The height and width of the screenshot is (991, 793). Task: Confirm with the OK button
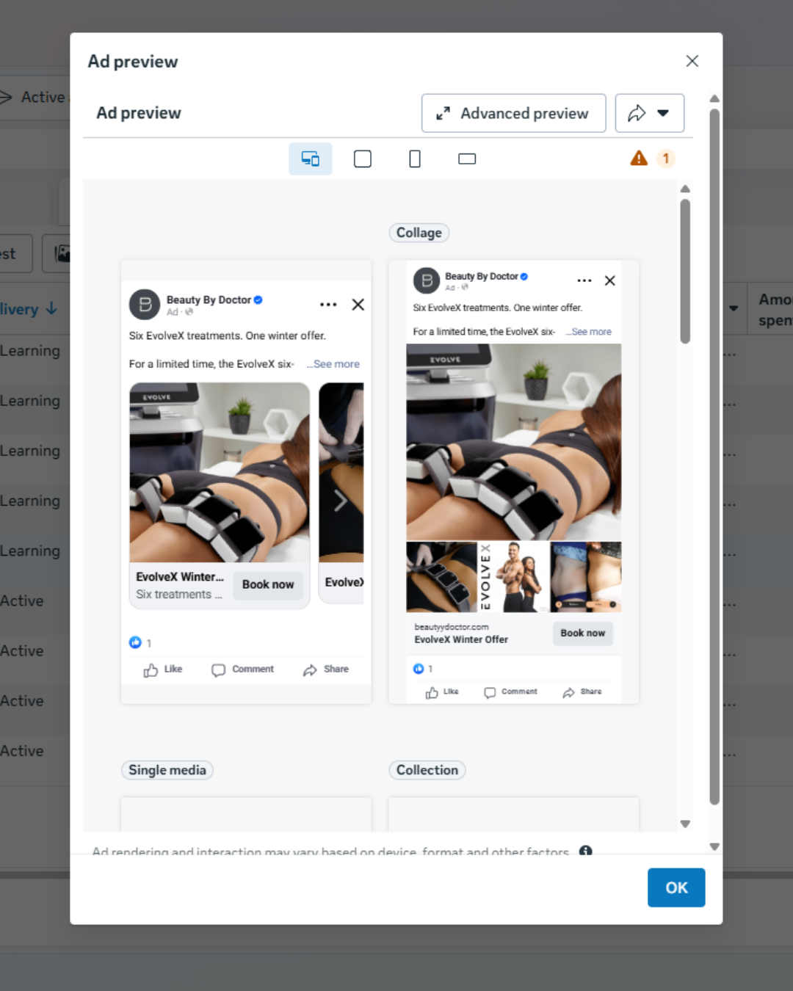(x=676, y=887)
